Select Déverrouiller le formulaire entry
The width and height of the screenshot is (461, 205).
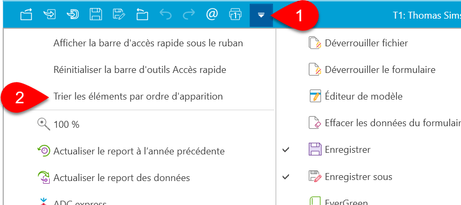[x=380, y=70]
